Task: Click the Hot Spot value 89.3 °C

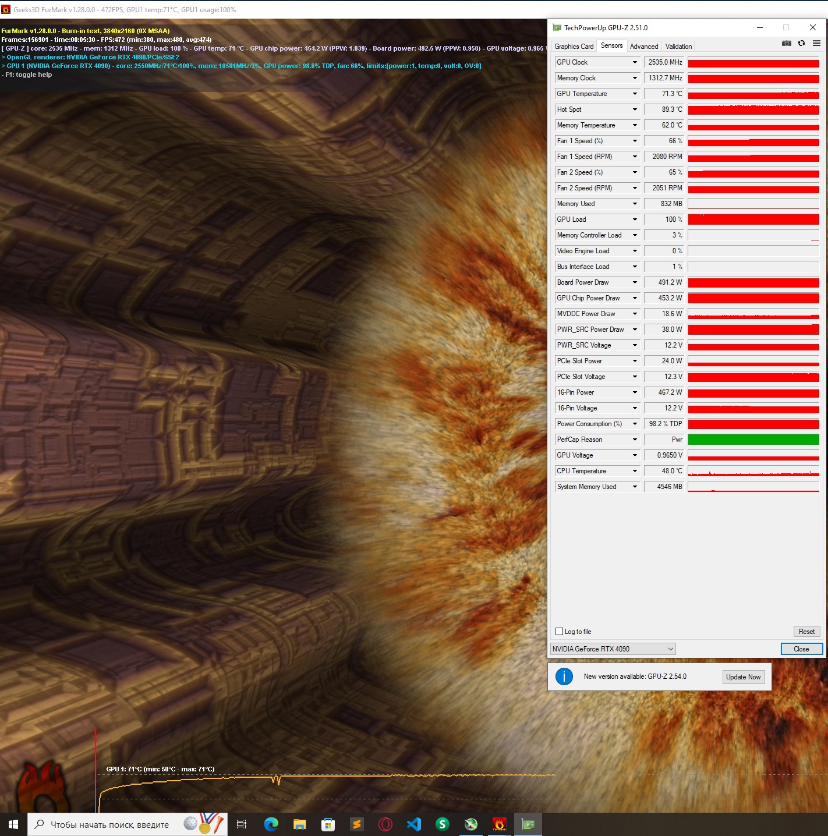Action: 664,109
